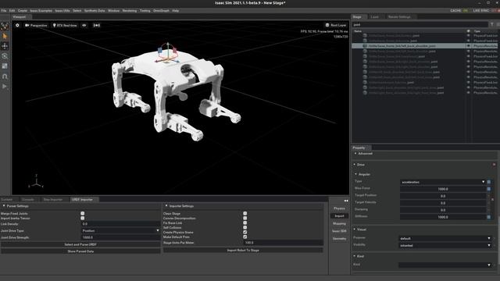
Task: Click blue square indicator beside Type dropdown
Action: (489, 182)
